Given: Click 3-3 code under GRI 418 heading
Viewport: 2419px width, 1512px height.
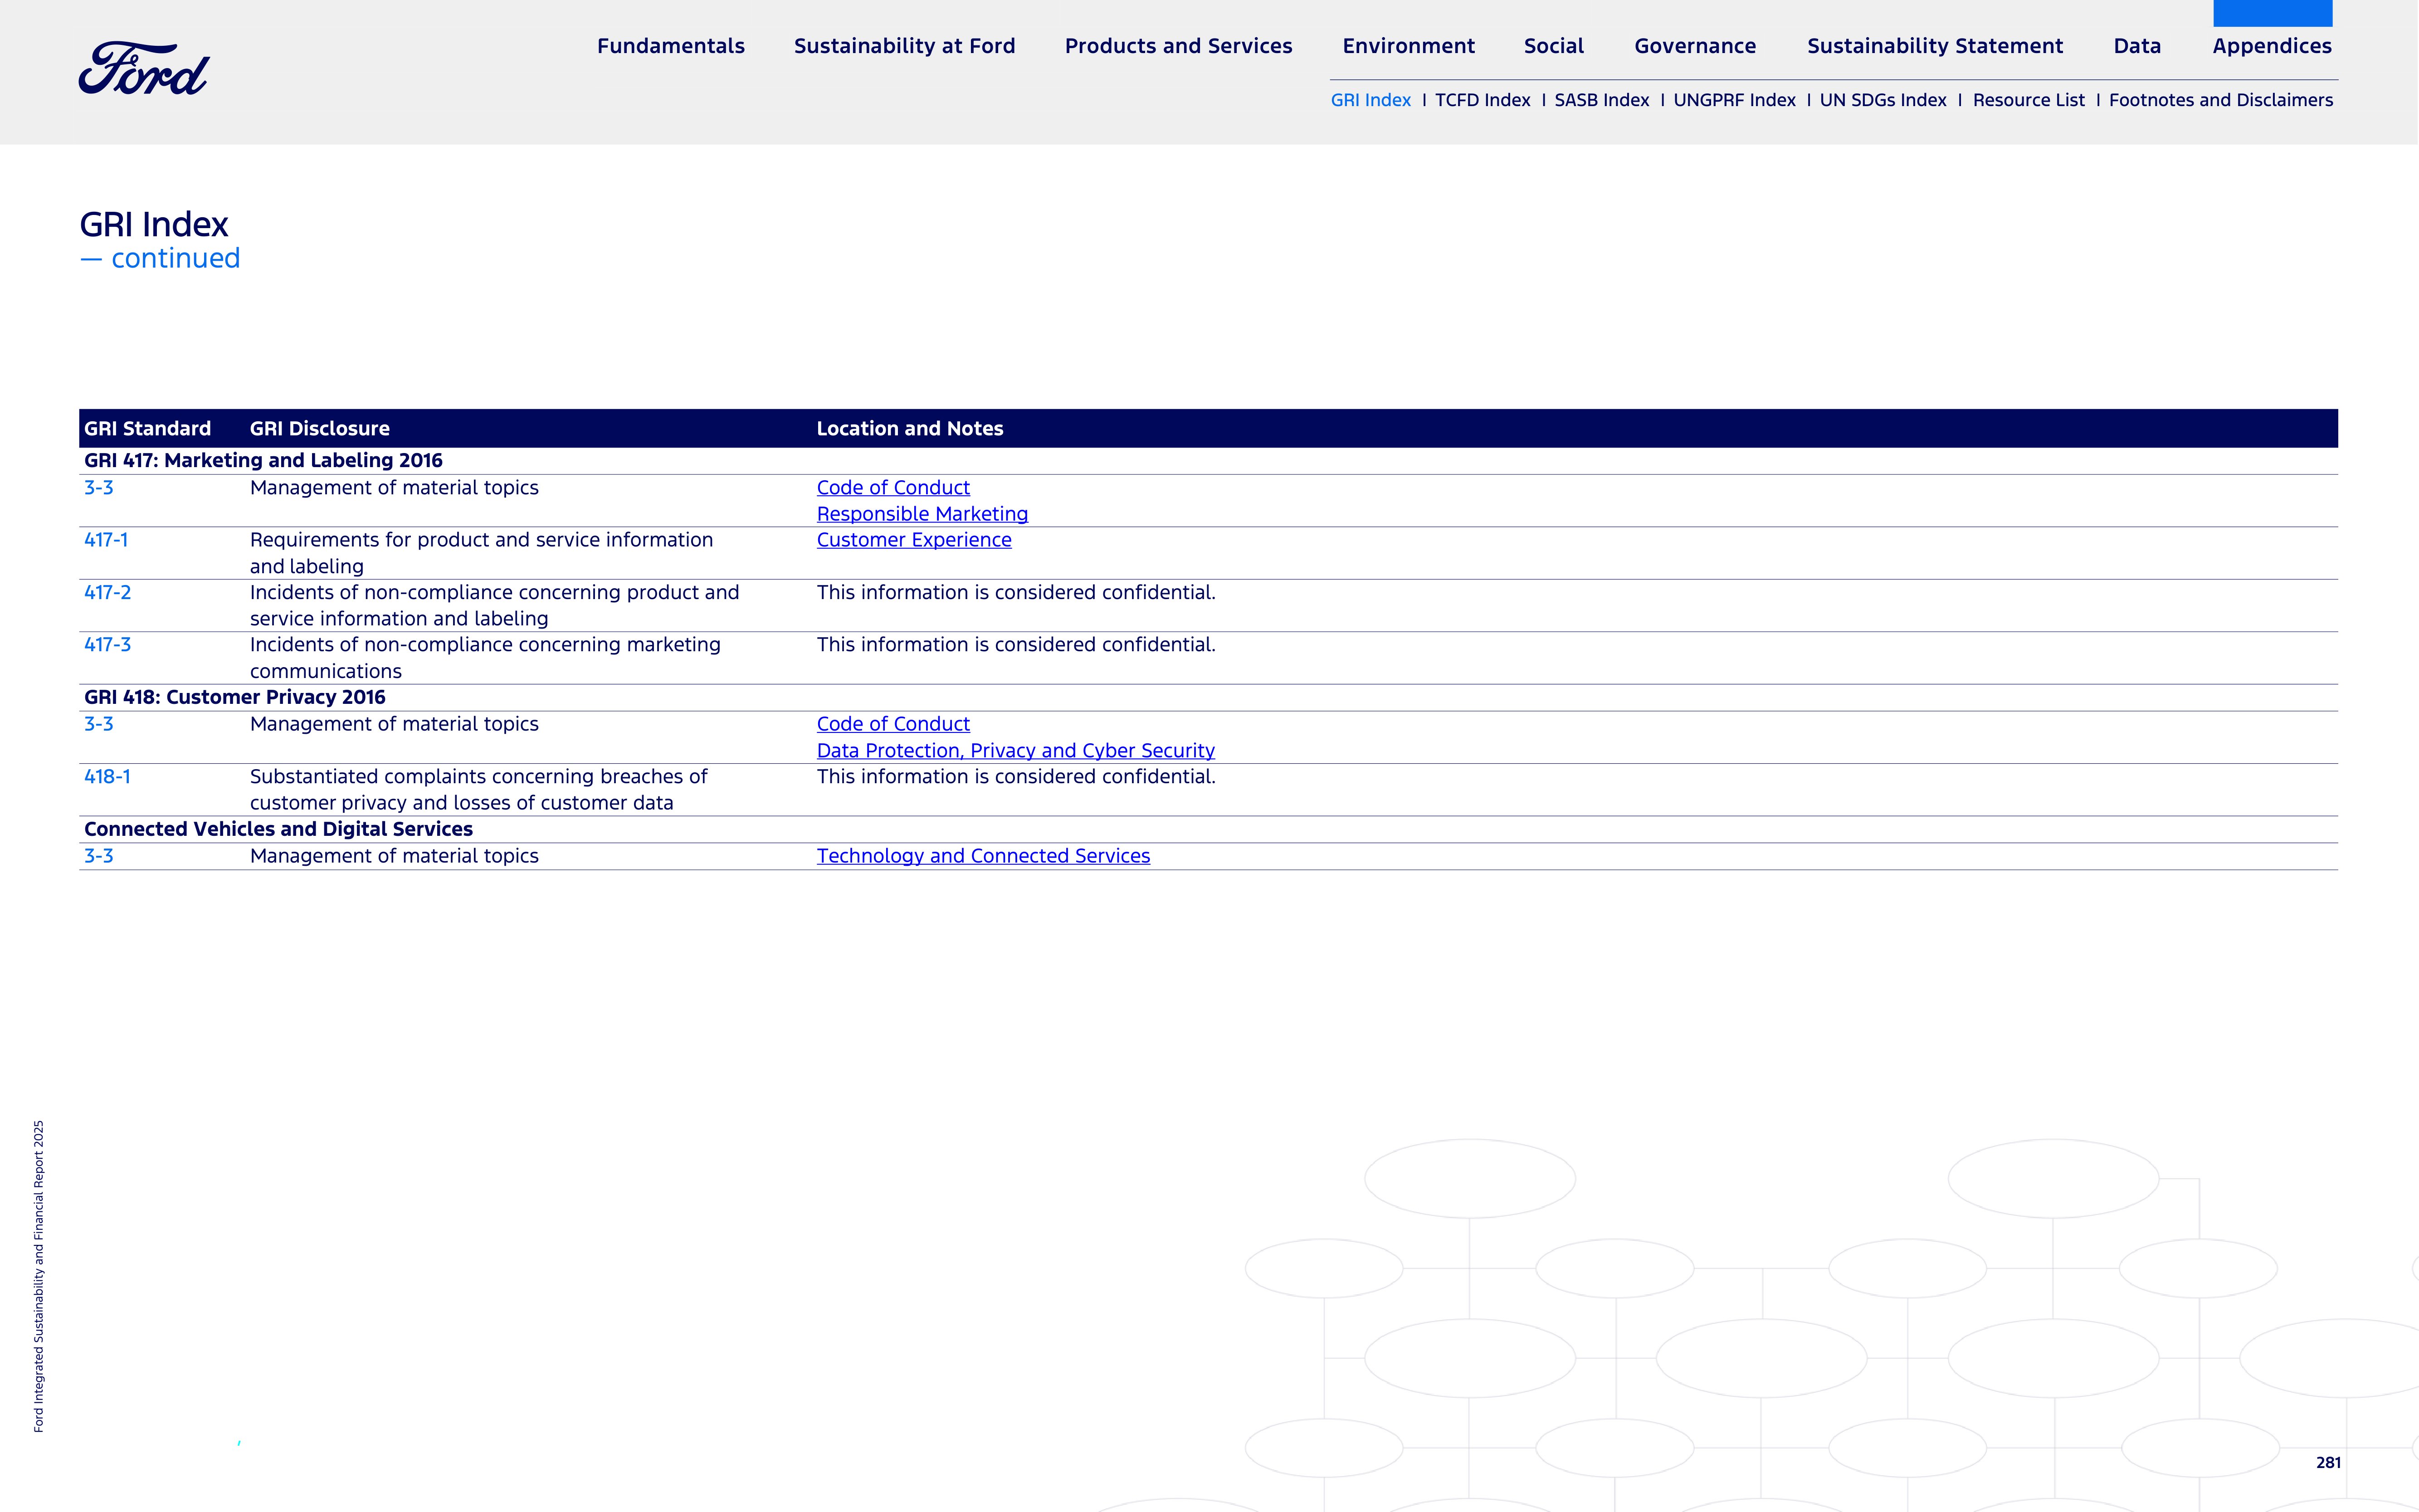Looking at the screenshot, I should [98, 724].
